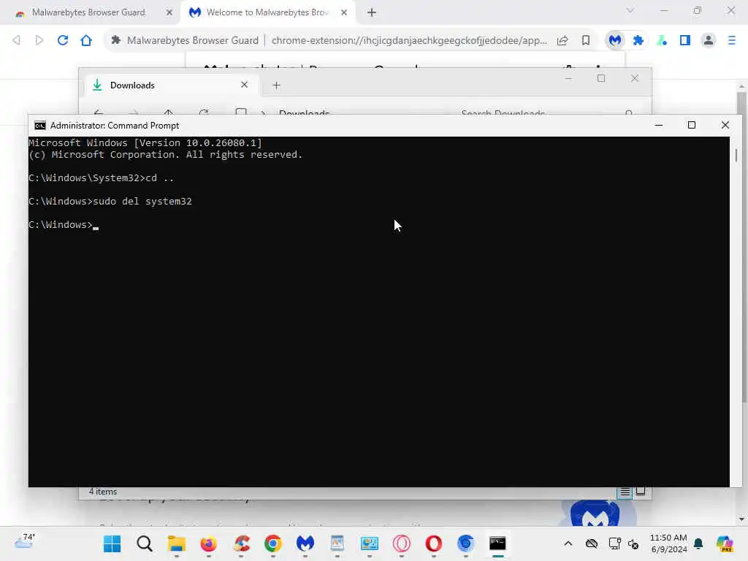Screen dimensions: 748x561
Task: Click the green flask extension icon
Action: [x=662, y=41]
